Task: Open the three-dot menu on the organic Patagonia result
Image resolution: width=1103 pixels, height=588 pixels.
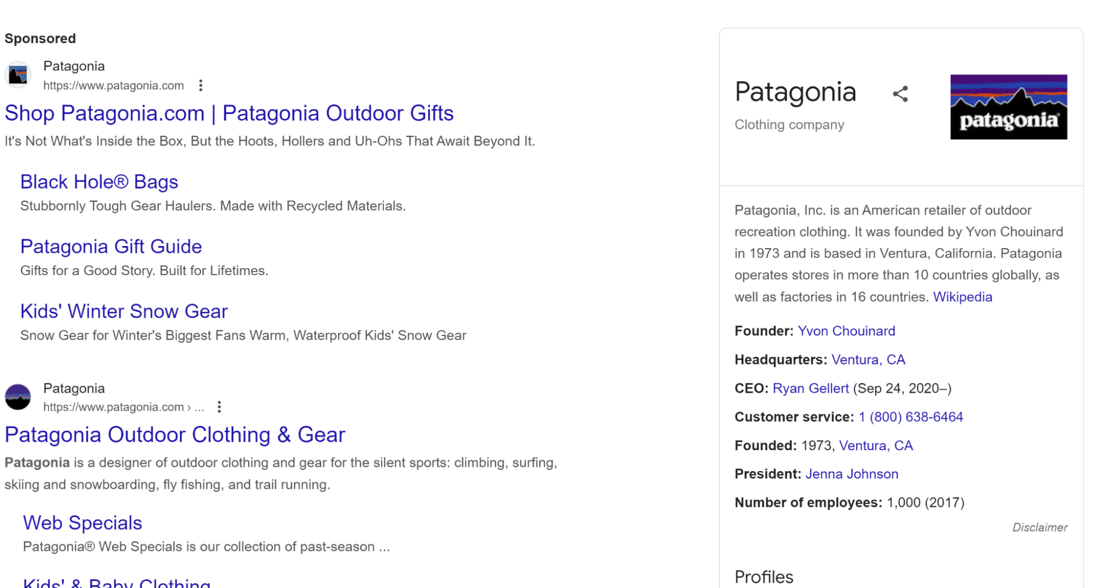Action: (x=220, y=407)
